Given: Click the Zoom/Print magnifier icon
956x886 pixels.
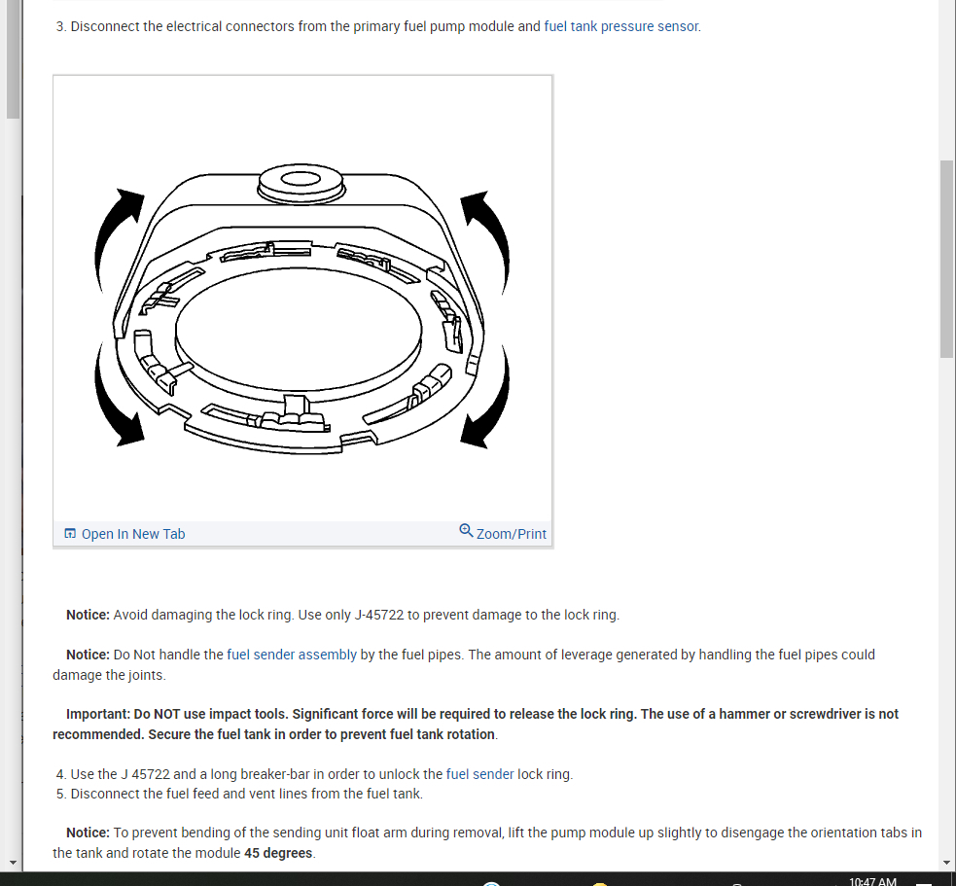Looking at the screenshot, I should coord(466,530).
